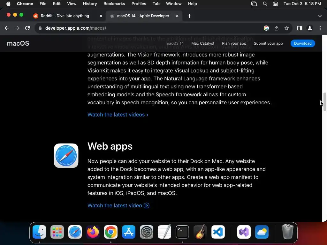
Task: Launch Safari from the Dock
Action: tap(75, 232)
